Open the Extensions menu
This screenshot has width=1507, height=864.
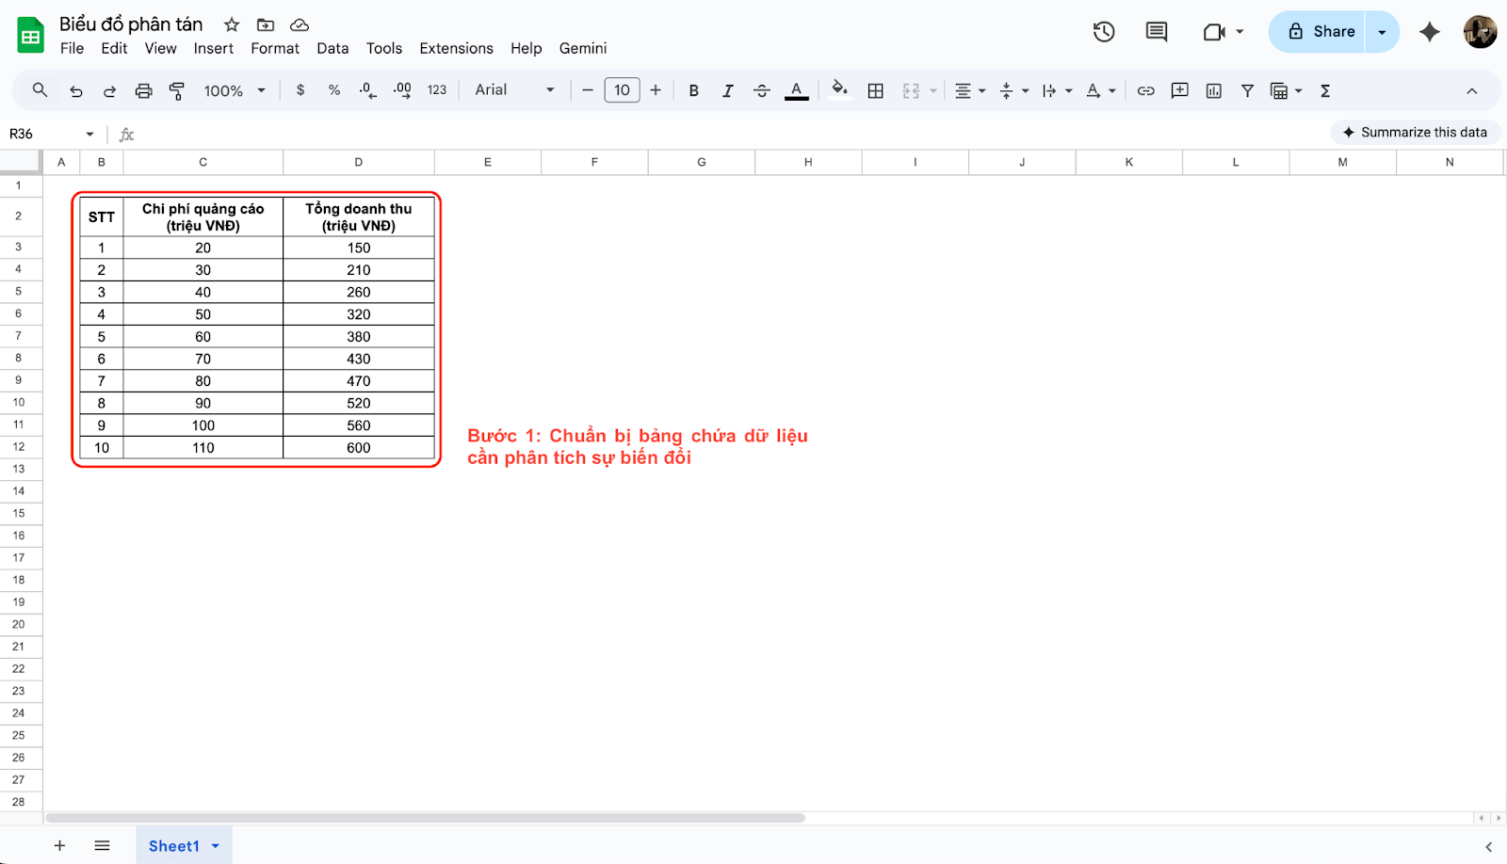coord(456,48)
